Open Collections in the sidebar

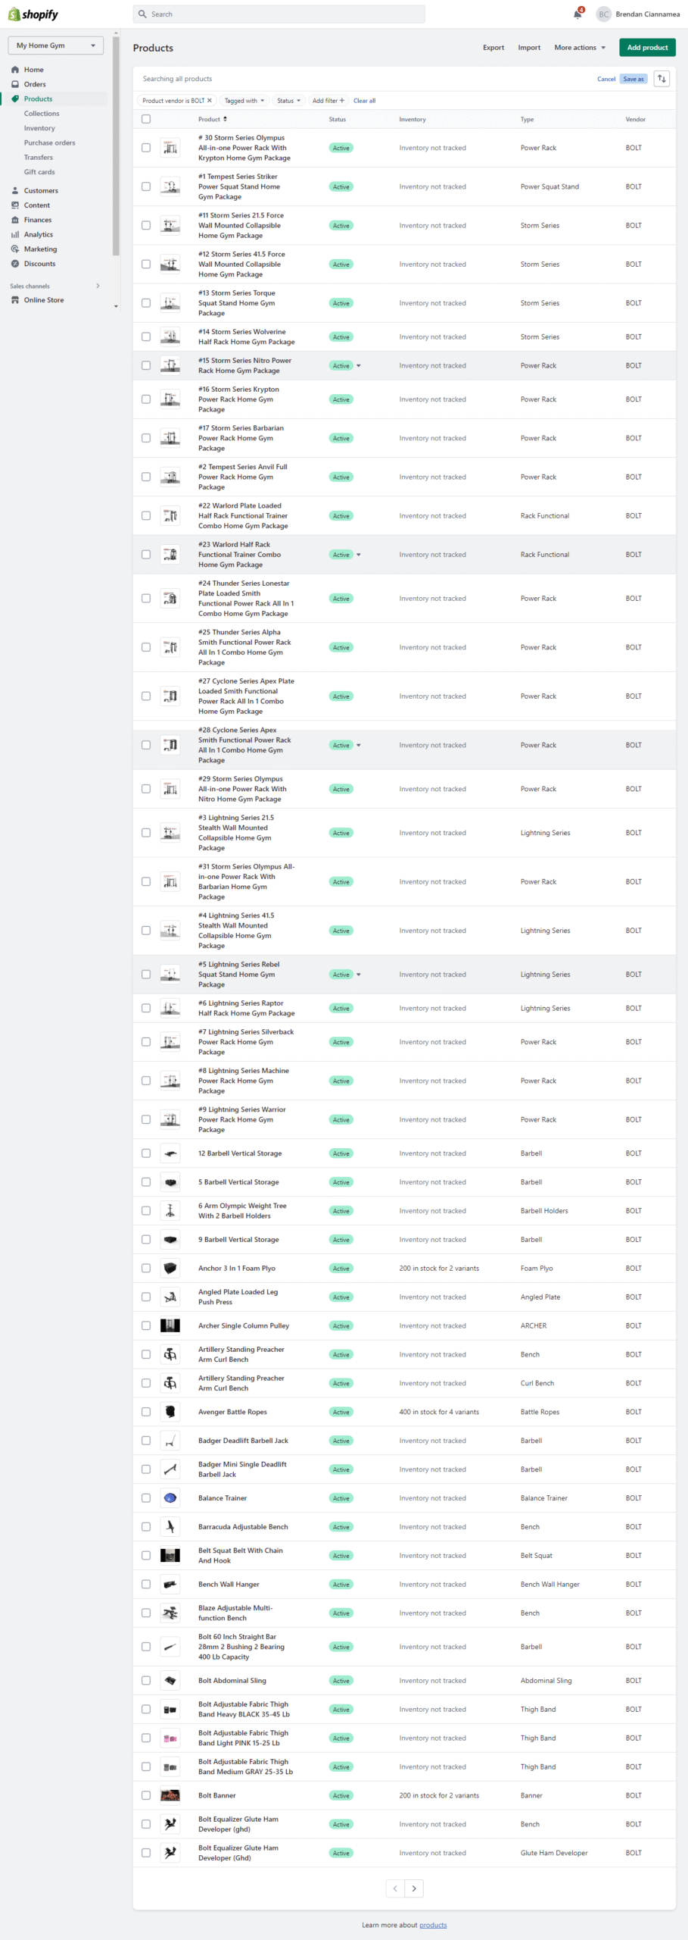(42, 114)
